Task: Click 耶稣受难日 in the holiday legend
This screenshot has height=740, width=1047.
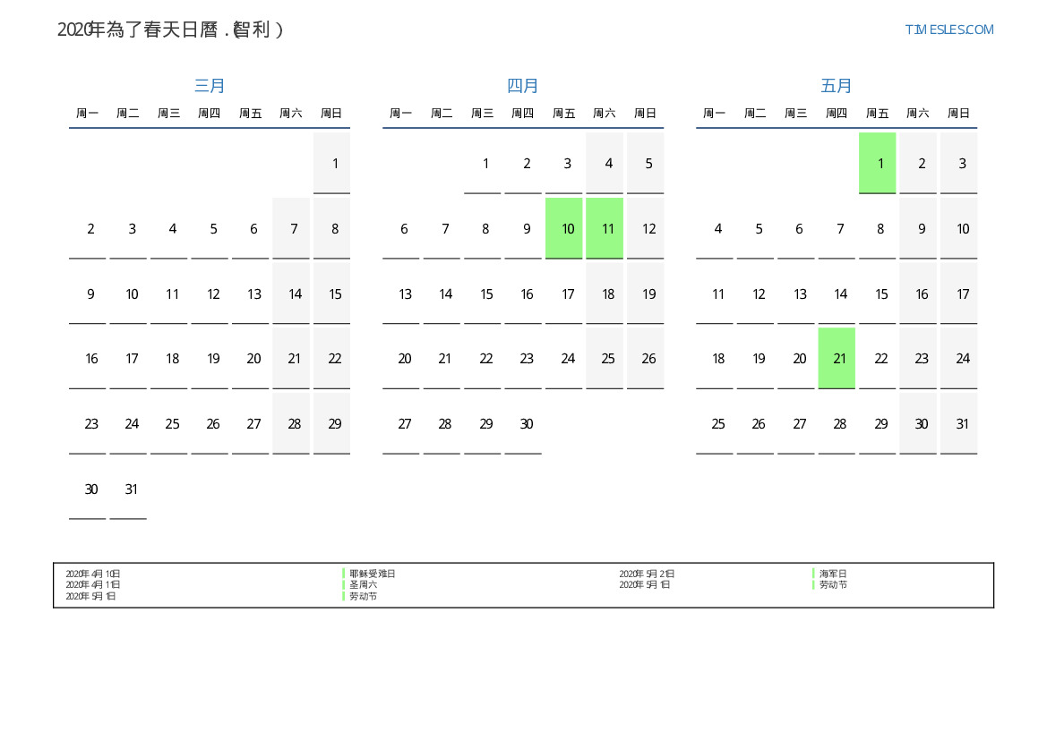Action: tap(372, 574)
